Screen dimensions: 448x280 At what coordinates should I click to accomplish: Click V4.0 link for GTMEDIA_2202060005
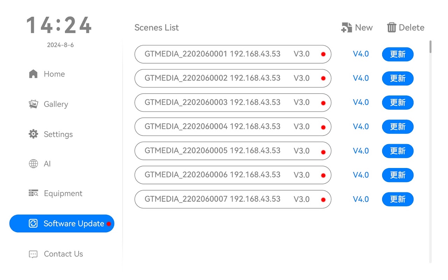click(361, 150)
